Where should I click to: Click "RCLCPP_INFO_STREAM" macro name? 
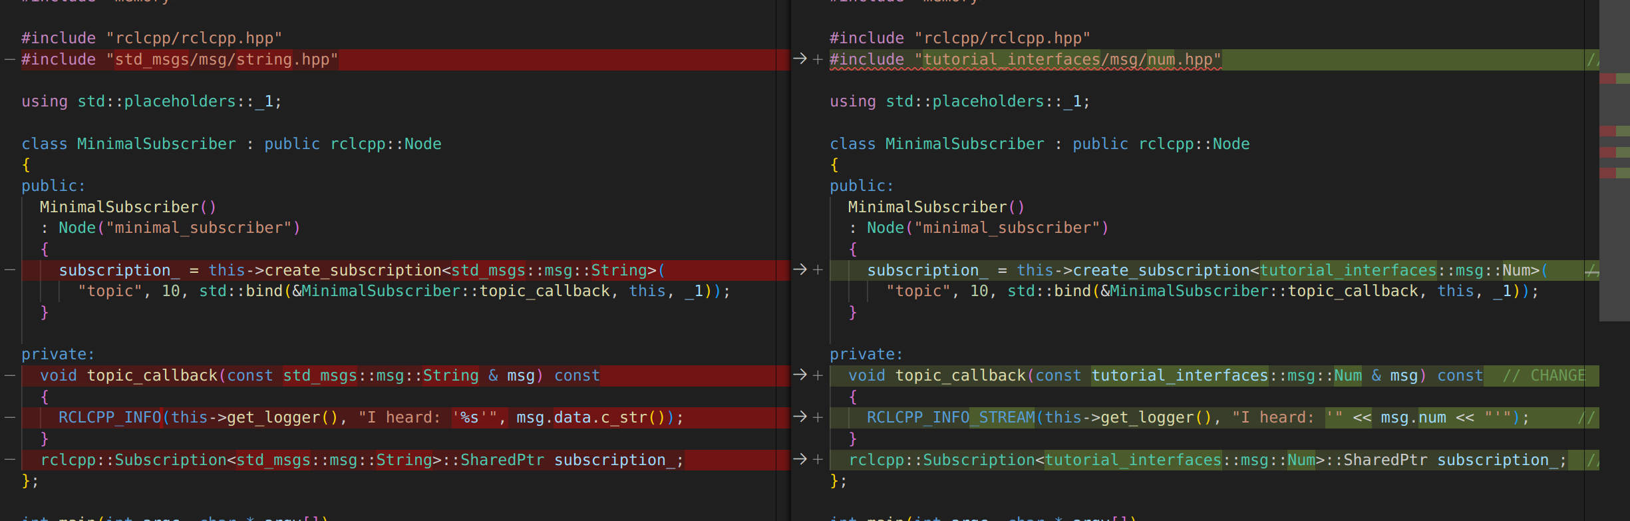click(x=951, y=418)
